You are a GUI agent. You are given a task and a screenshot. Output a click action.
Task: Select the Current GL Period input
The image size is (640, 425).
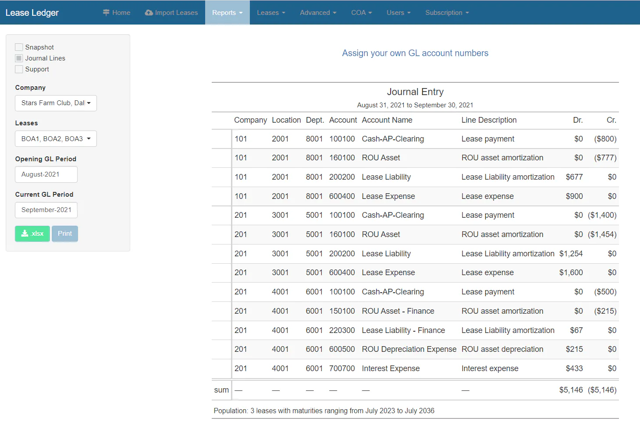click(x=46, y=210)
